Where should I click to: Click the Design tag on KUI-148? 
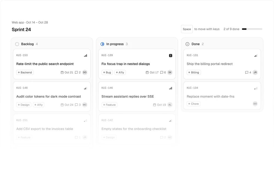click(24, 105)
